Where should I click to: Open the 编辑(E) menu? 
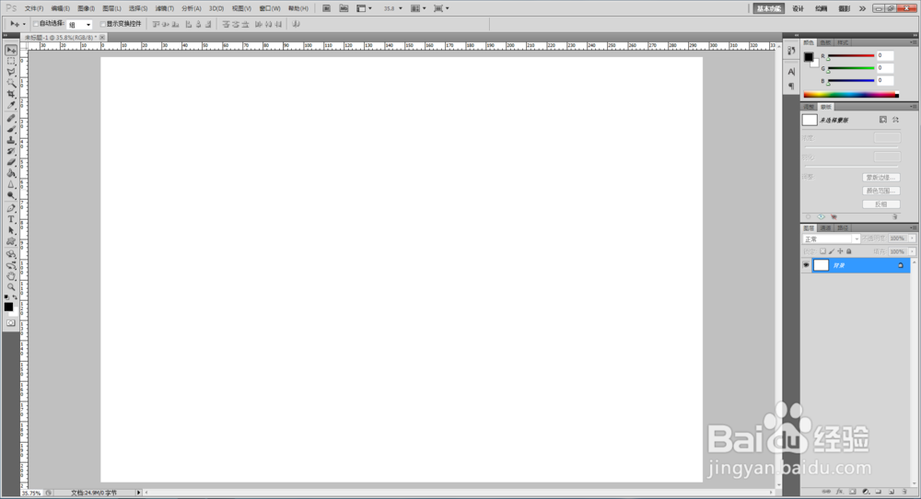tap(60, 9)
